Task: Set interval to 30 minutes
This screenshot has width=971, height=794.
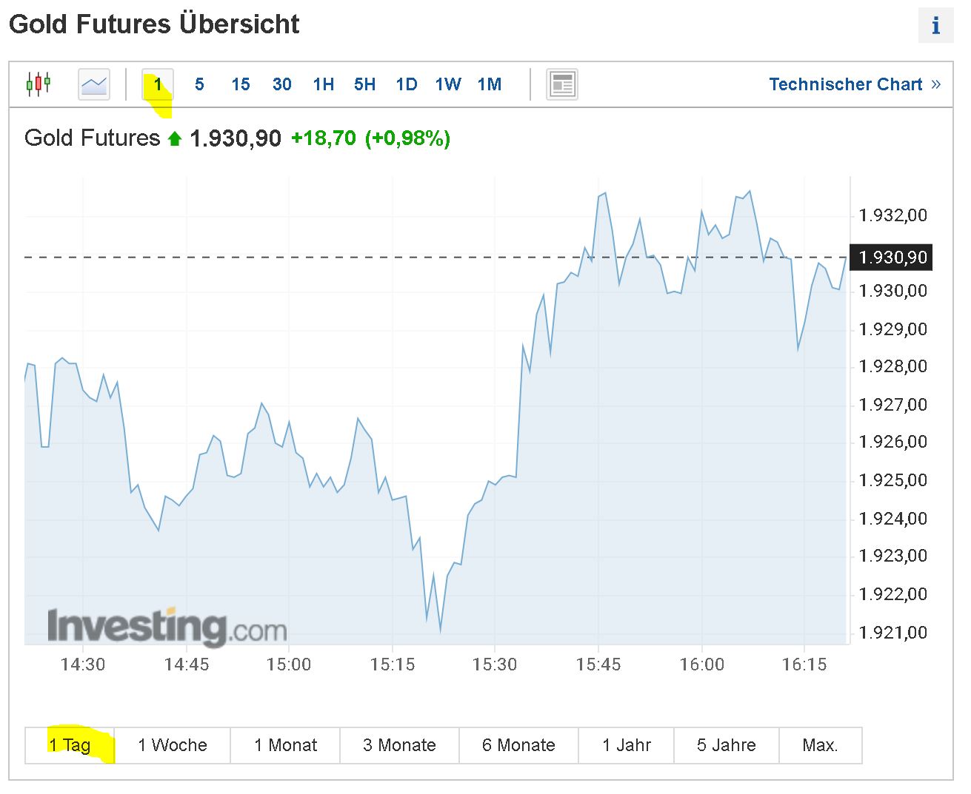Action: click(282, 84)
